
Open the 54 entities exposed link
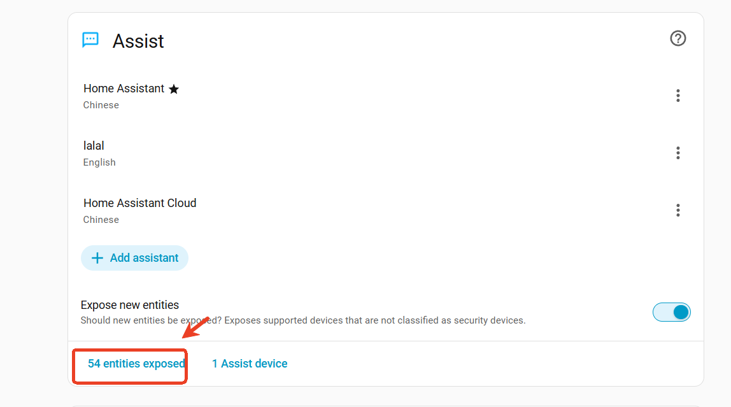137,364
